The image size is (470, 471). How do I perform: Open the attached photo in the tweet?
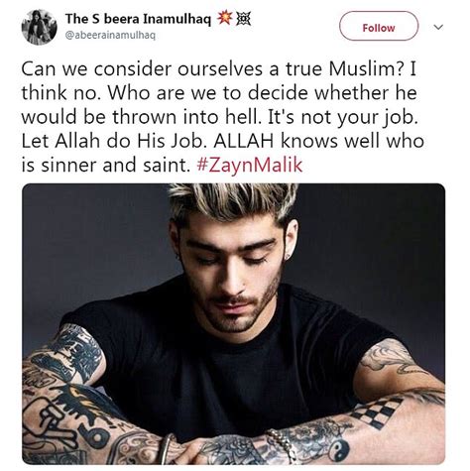(x=233, y=324)
